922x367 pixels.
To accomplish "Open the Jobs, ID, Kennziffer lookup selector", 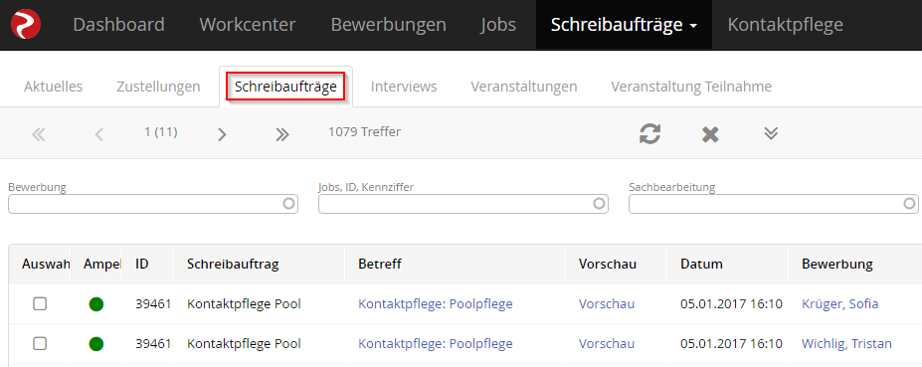I will pyautogui.click(x=599, y=204).
